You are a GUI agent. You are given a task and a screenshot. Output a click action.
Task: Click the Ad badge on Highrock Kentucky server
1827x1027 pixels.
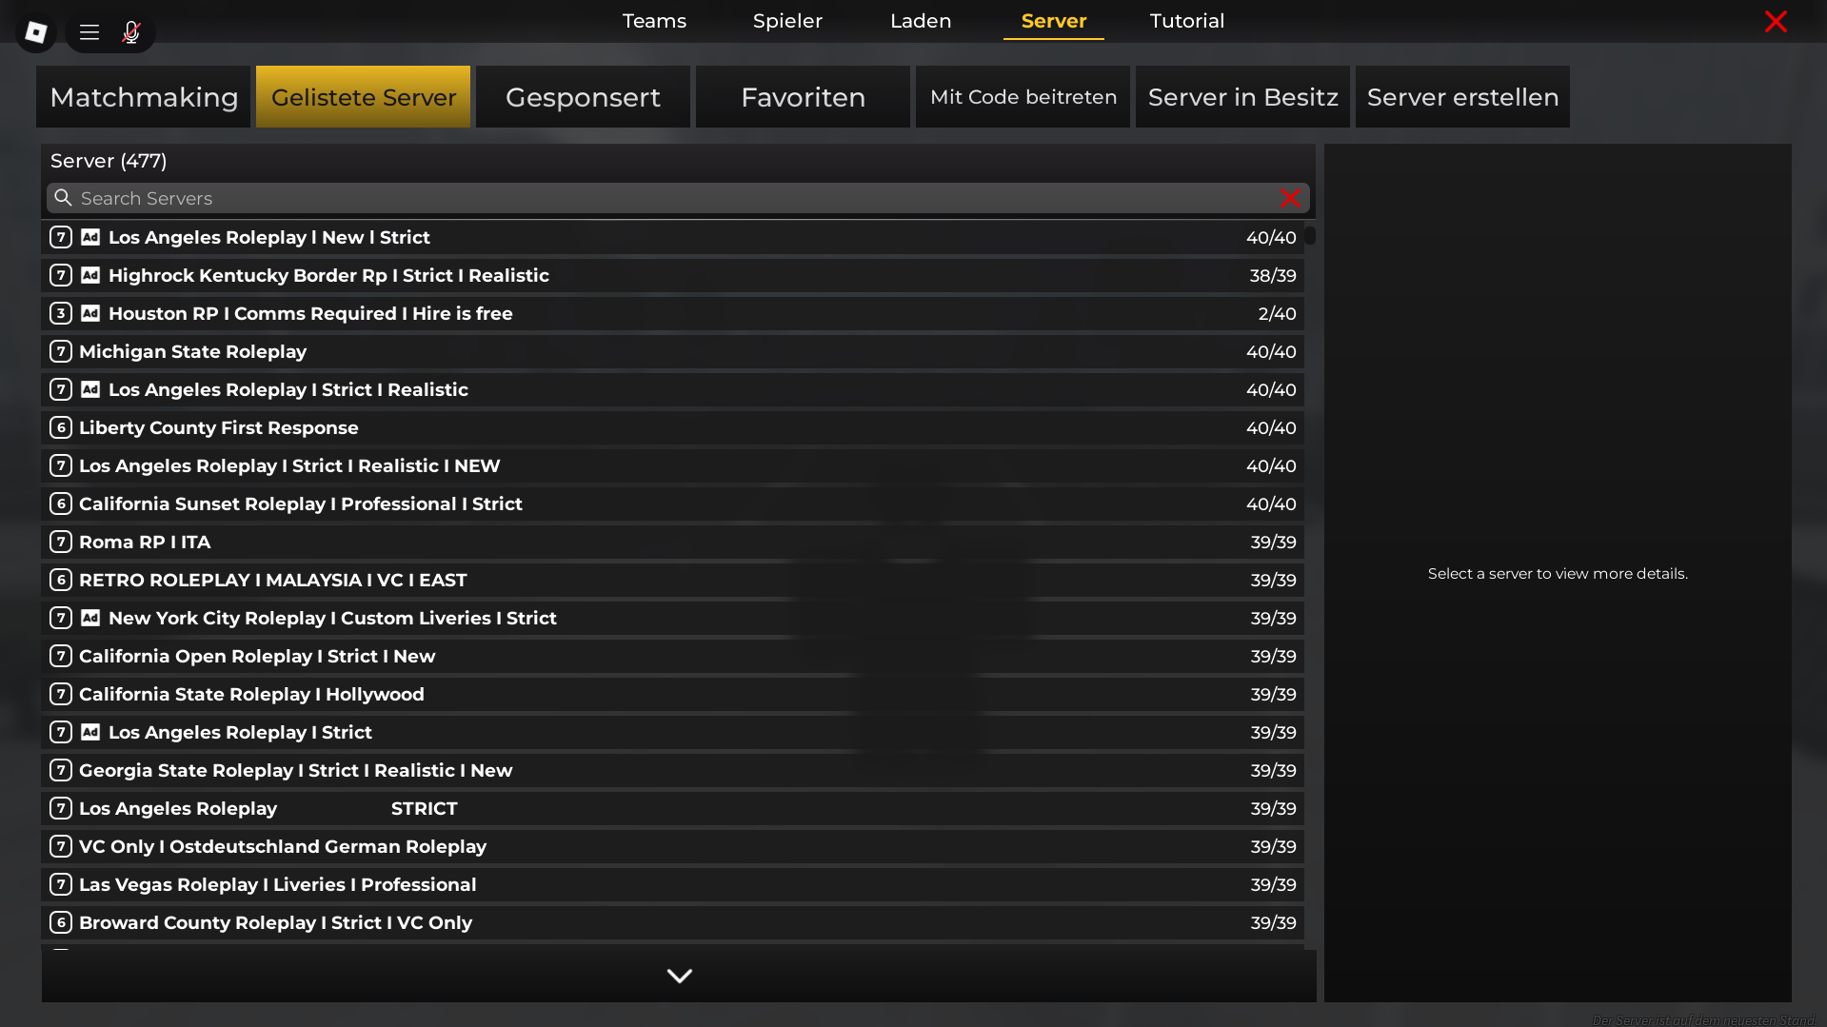click(x=90, y=275)
